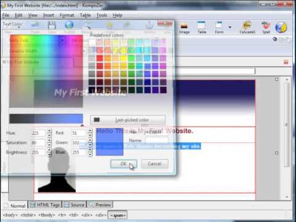Image resolution: width=296 pixels, height=222 pixels.
Task: Run the Spell checker
Action: (266, 27)
